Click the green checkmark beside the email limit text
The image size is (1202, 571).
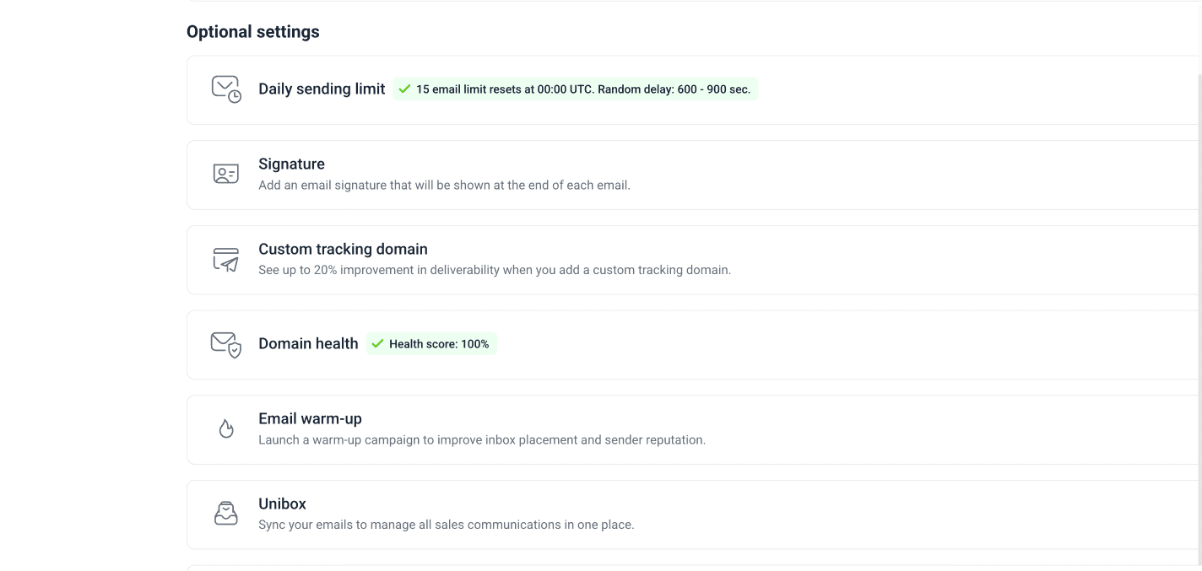[x=404, y=89]
